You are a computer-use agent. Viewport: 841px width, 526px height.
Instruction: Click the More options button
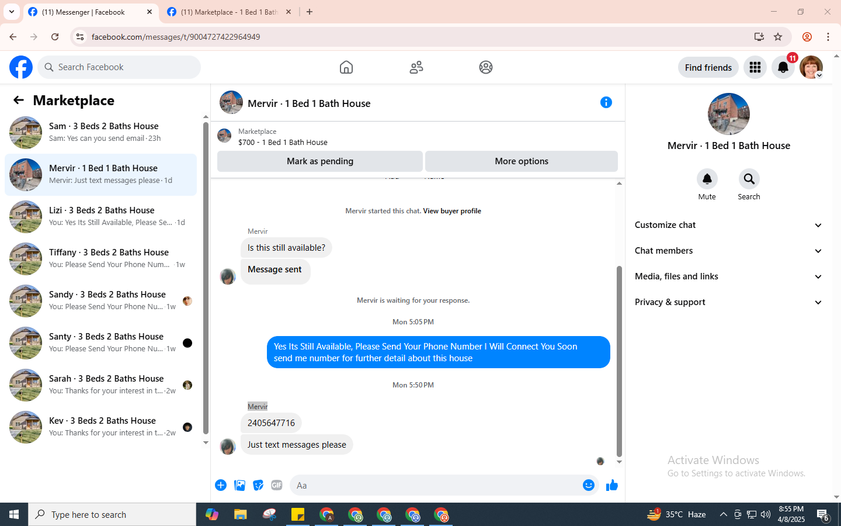(x=522, y=161)
